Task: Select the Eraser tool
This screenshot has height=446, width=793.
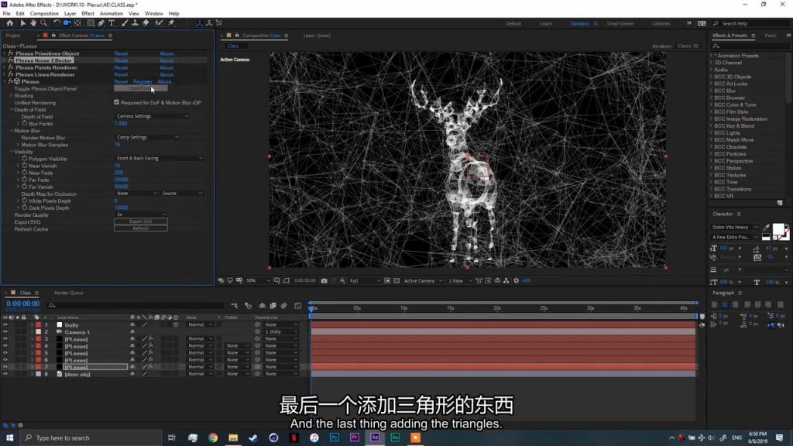Action: (146, 22)
